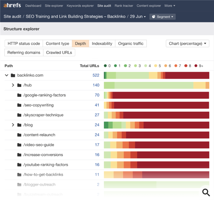214x200 pixels.
Task: Click the /google-ranking-factors folder icon
Action: pos(19,95)
